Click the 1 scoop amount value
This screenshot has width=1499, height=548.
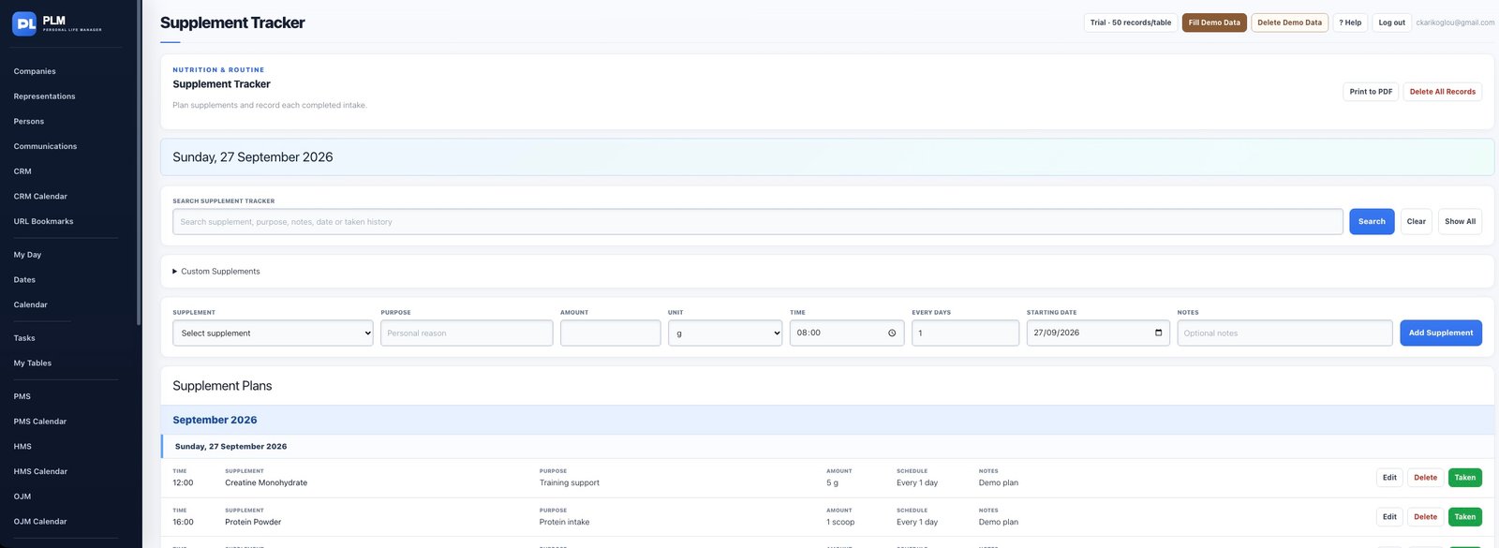[840, 523]
